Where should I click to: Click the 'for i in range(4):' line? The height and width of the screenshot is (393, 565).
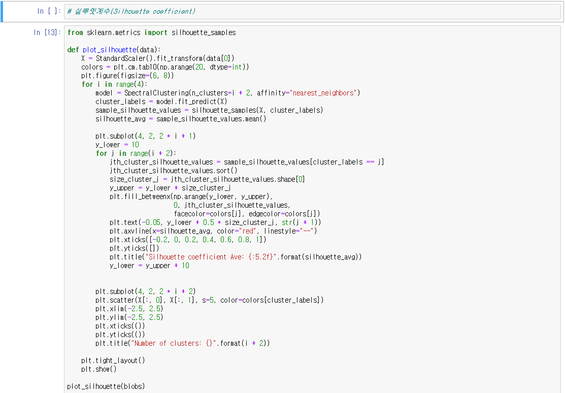coord(114,84)
